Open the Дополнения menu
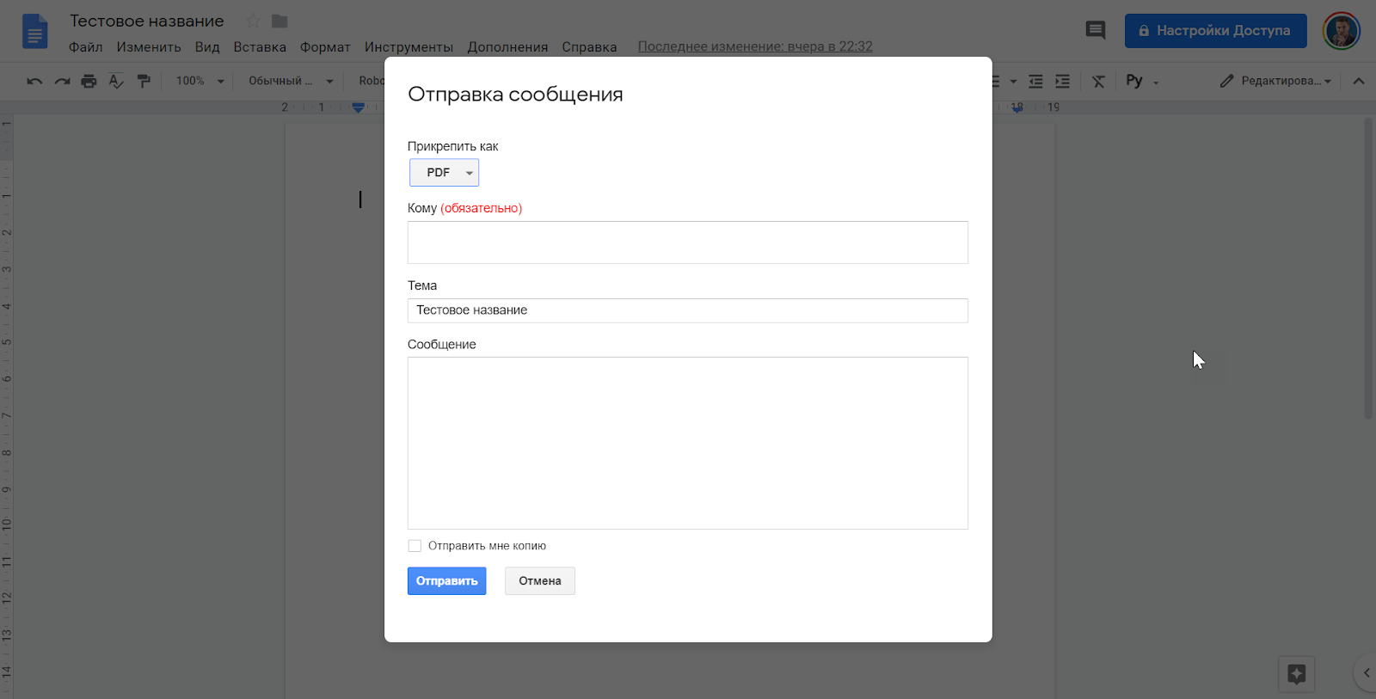The height and width of the screenshot is (699, 1376). [507, 47]
